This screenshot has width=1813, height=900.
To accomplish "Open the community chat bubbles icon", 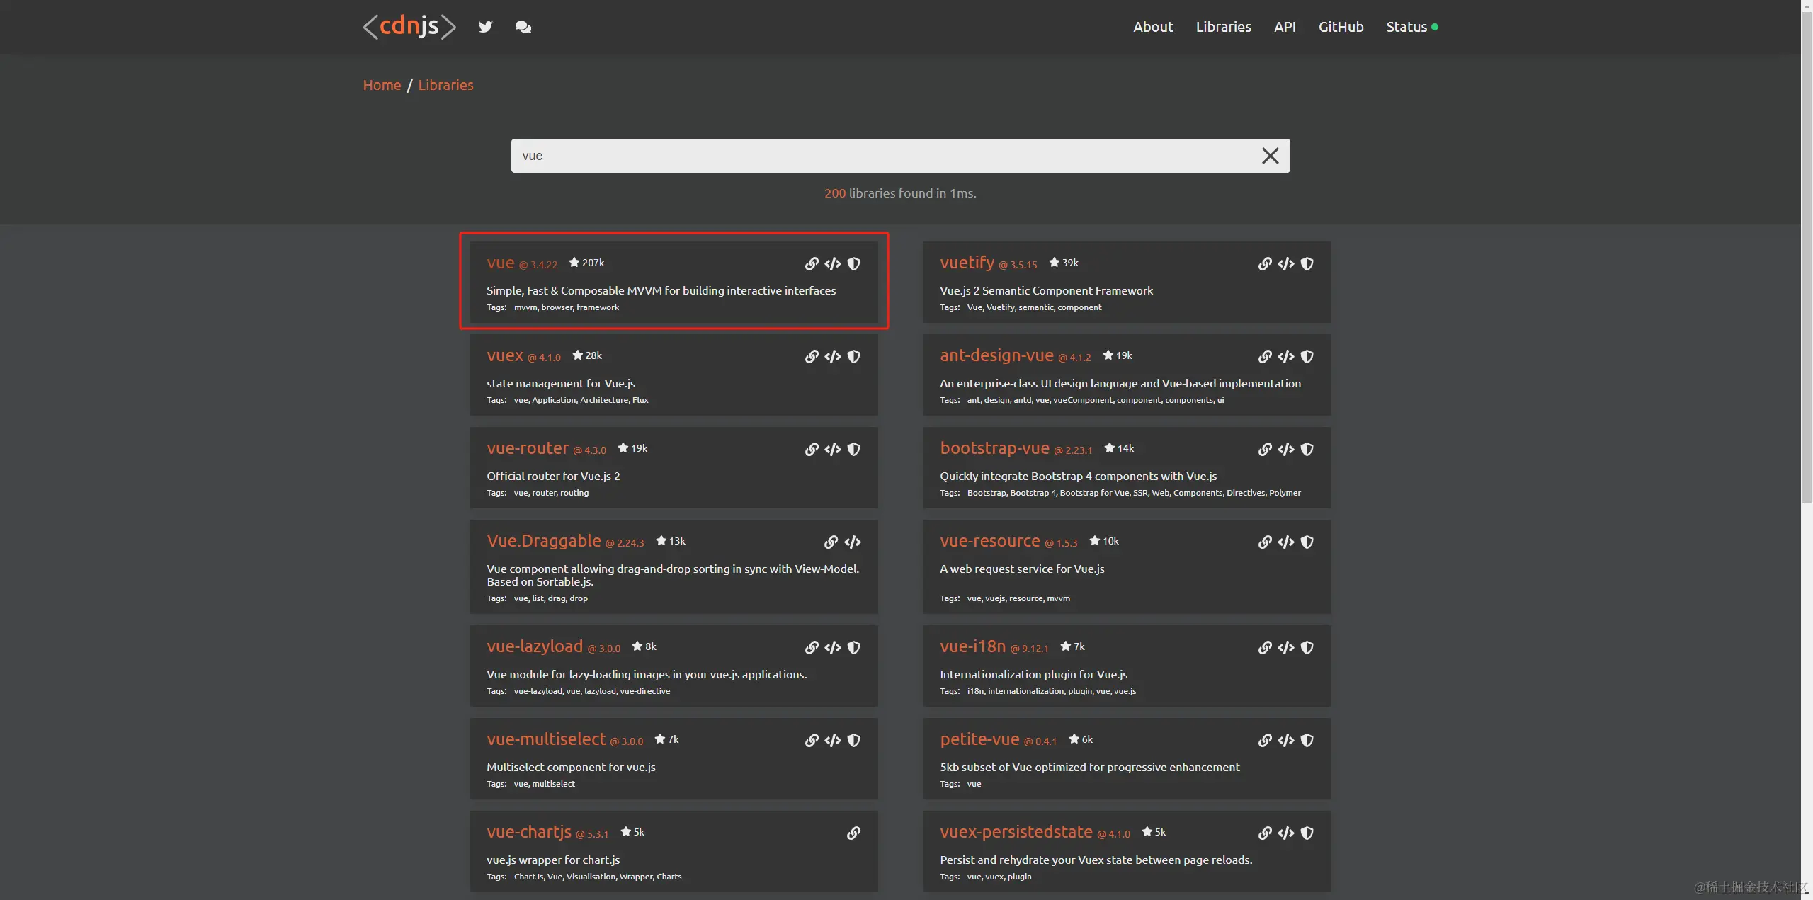I will [523, 27].
